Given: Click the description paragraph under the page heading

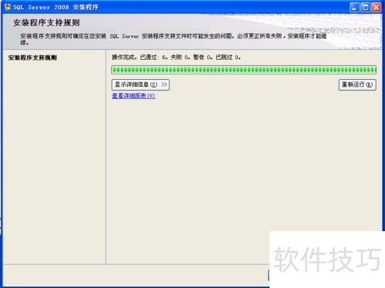Looking at the screenshot, I should [173, 39].
